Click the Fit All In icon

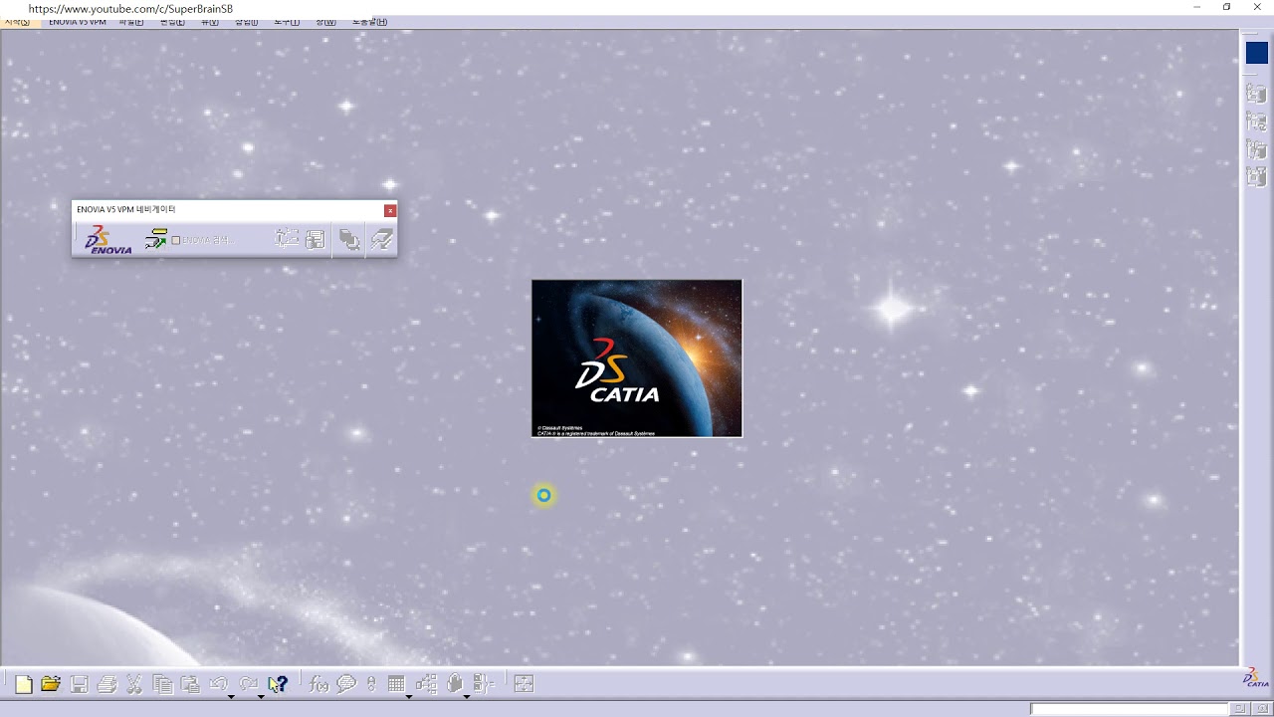tap(525, 684)
